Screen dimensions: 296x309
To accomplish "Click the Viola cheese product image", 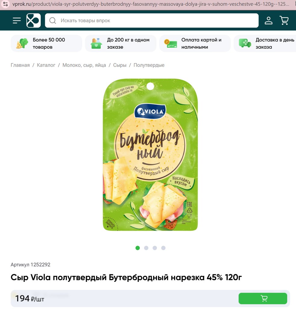I will 150,155.
